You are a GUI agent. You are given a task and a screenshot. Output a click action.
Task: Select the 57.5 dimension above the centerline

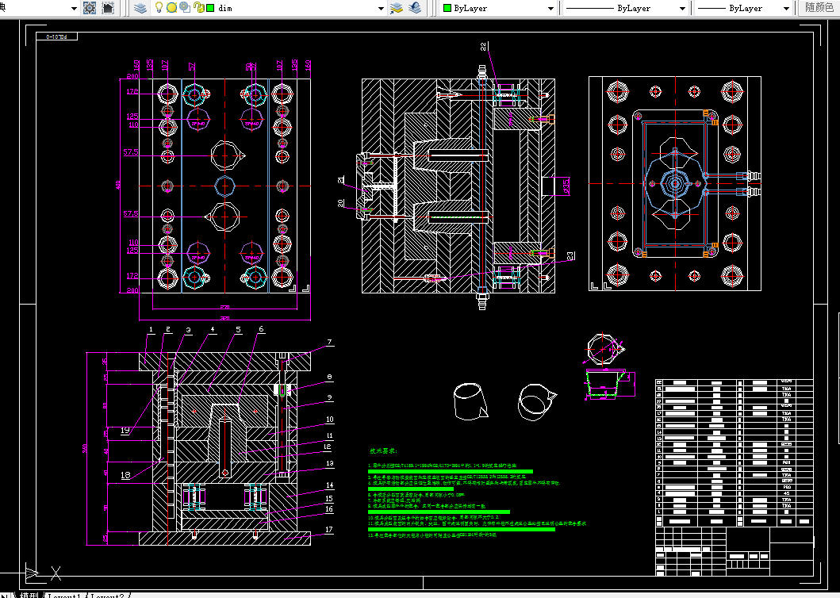(131, 152)
